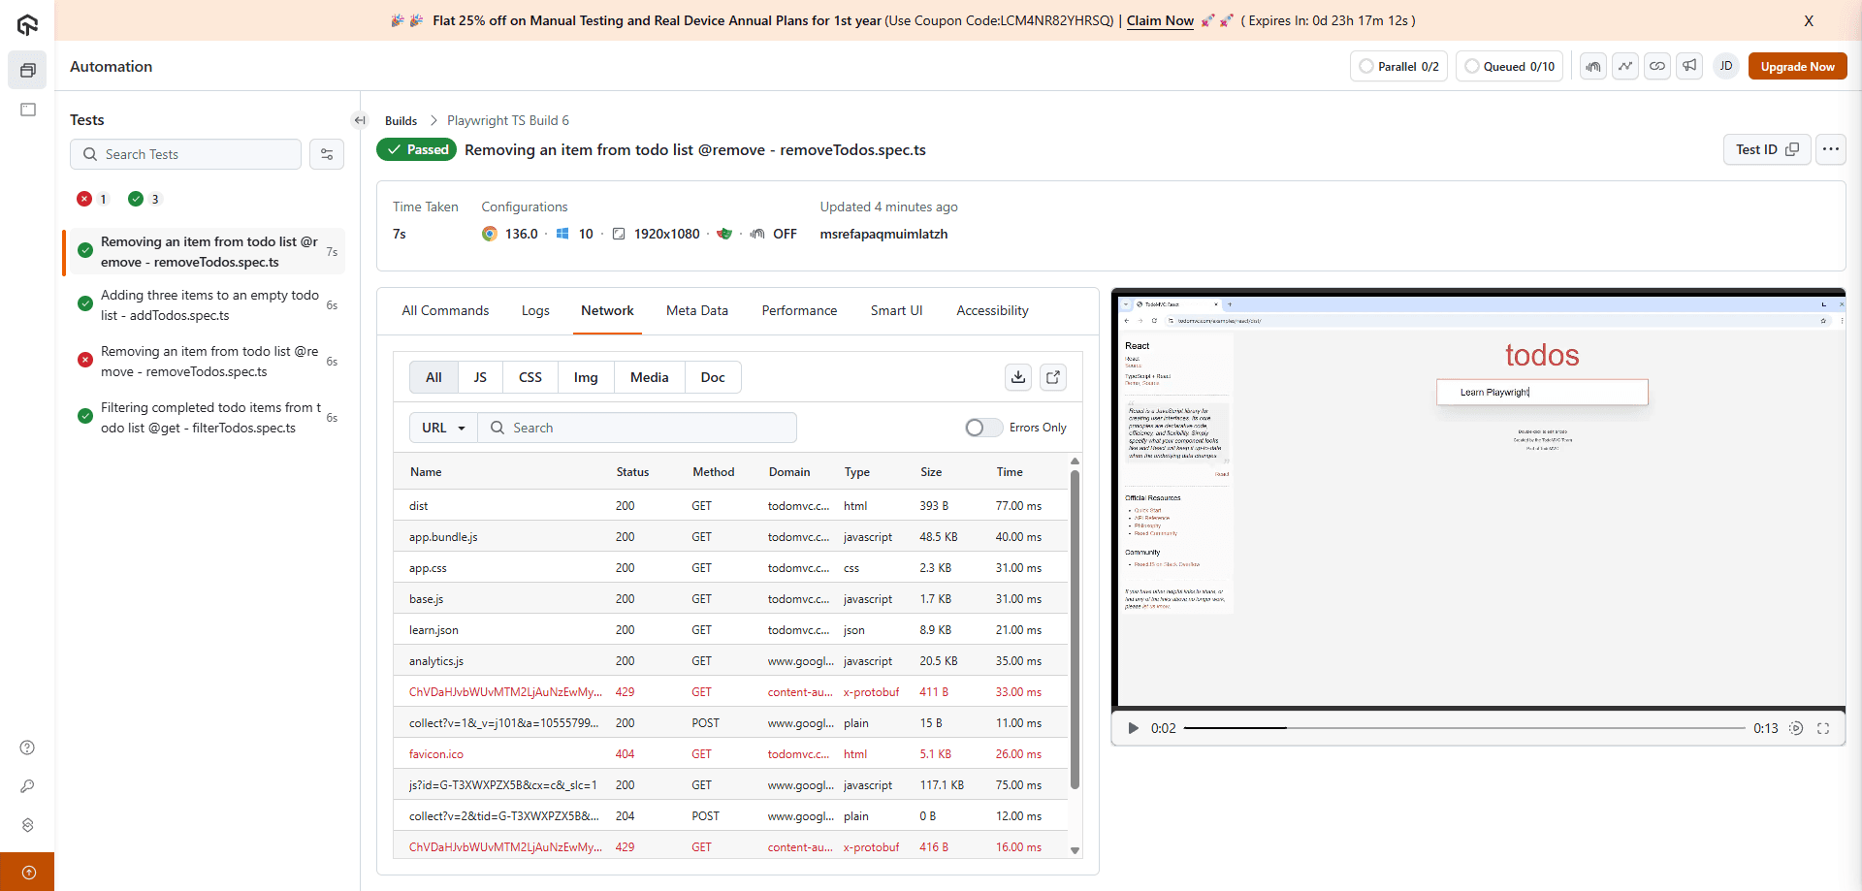
Task: Switch to the Logs tab
Action: (x=535, y=310)
